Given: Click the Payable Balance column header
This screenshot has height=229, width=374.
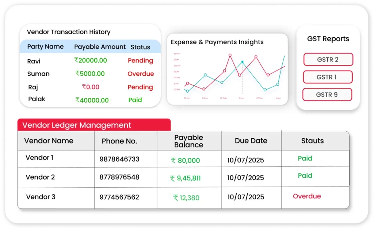Looking at the screenshot, I should (189, 140).
